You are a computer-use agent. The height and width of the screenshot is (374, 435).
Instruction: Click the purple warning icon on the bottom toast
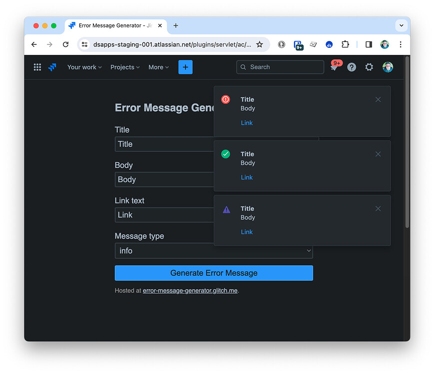pyautogui.click(x=226, y=208)
